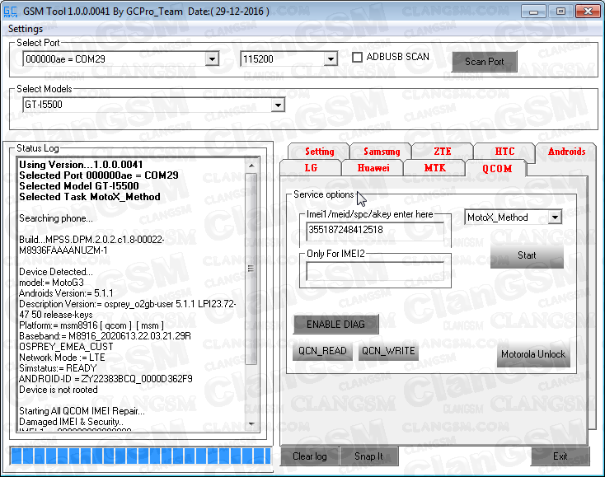Click the 'model:= MotoG3' log line

pos(51,283)
